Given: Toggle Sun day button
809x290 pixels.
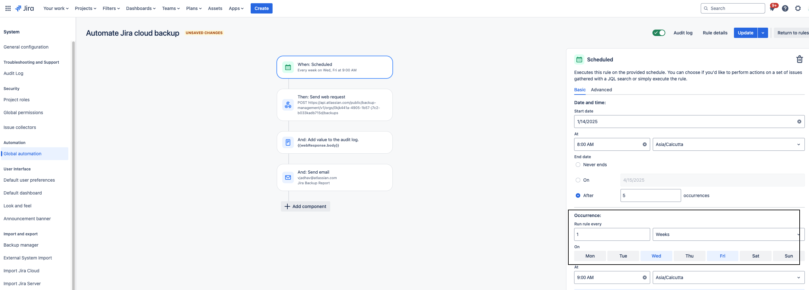Looking at the screenshot, I should point(789,256).
